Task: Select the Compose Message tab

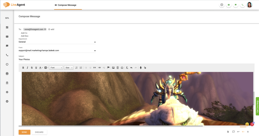Action: coord(67,5)
